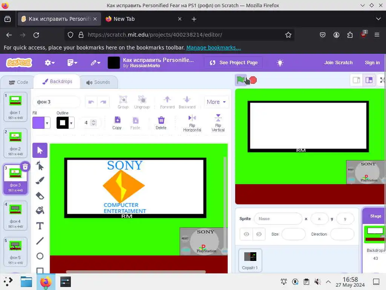Select backdrop thumbnail фон 1
Image resolution: width=386 pixels, height=290 pixels.
tap(15, 107)
